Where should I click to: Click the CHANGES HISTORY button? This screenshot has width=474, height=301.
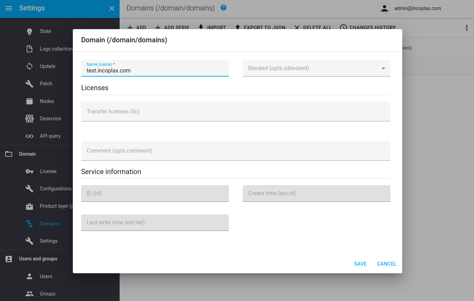click(x=368, y=28)
